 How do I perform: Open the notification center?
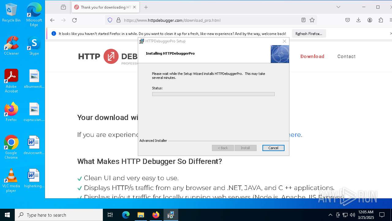click(x=382, y=215)
